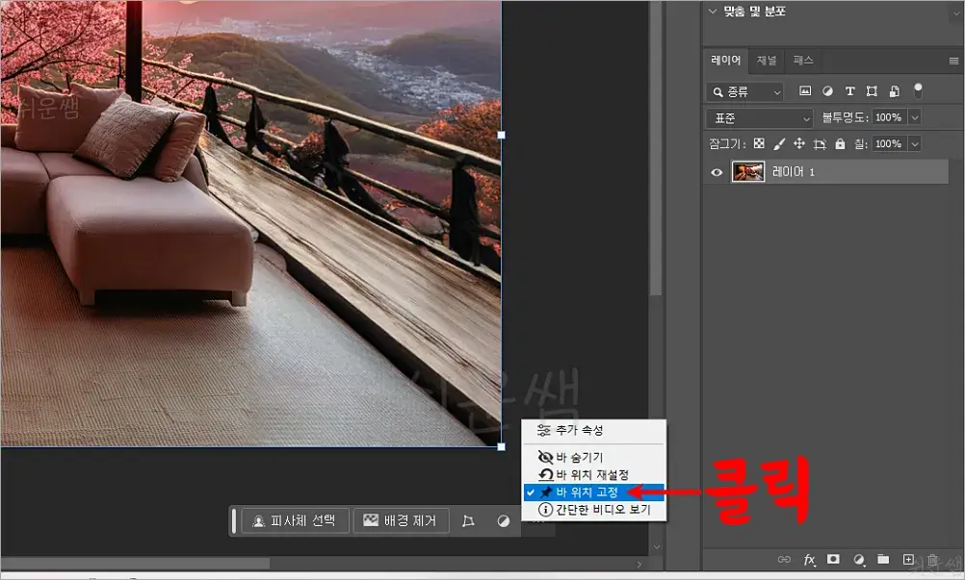
Task: Add a layer mask to 레이어 1
Action: [831, 559]
